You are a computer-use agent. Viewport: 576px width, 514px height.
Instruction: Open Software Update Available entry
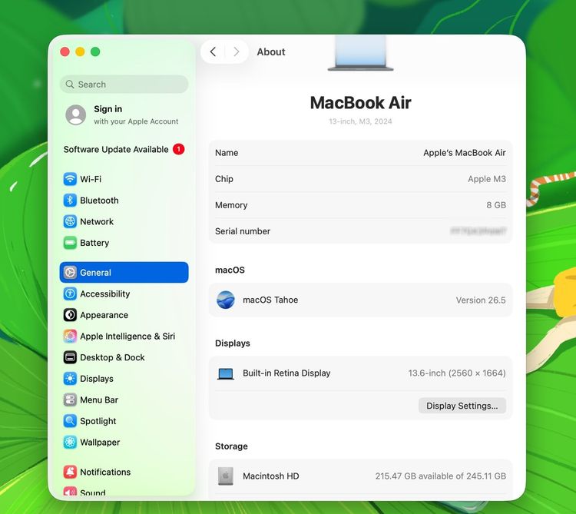coord(124,150)
